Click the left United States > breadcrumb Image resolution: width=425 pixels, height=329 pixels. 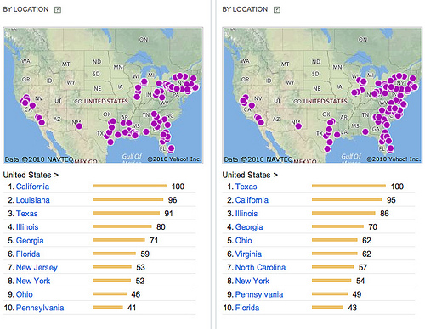pyautogui.click(x=31, y=176)
